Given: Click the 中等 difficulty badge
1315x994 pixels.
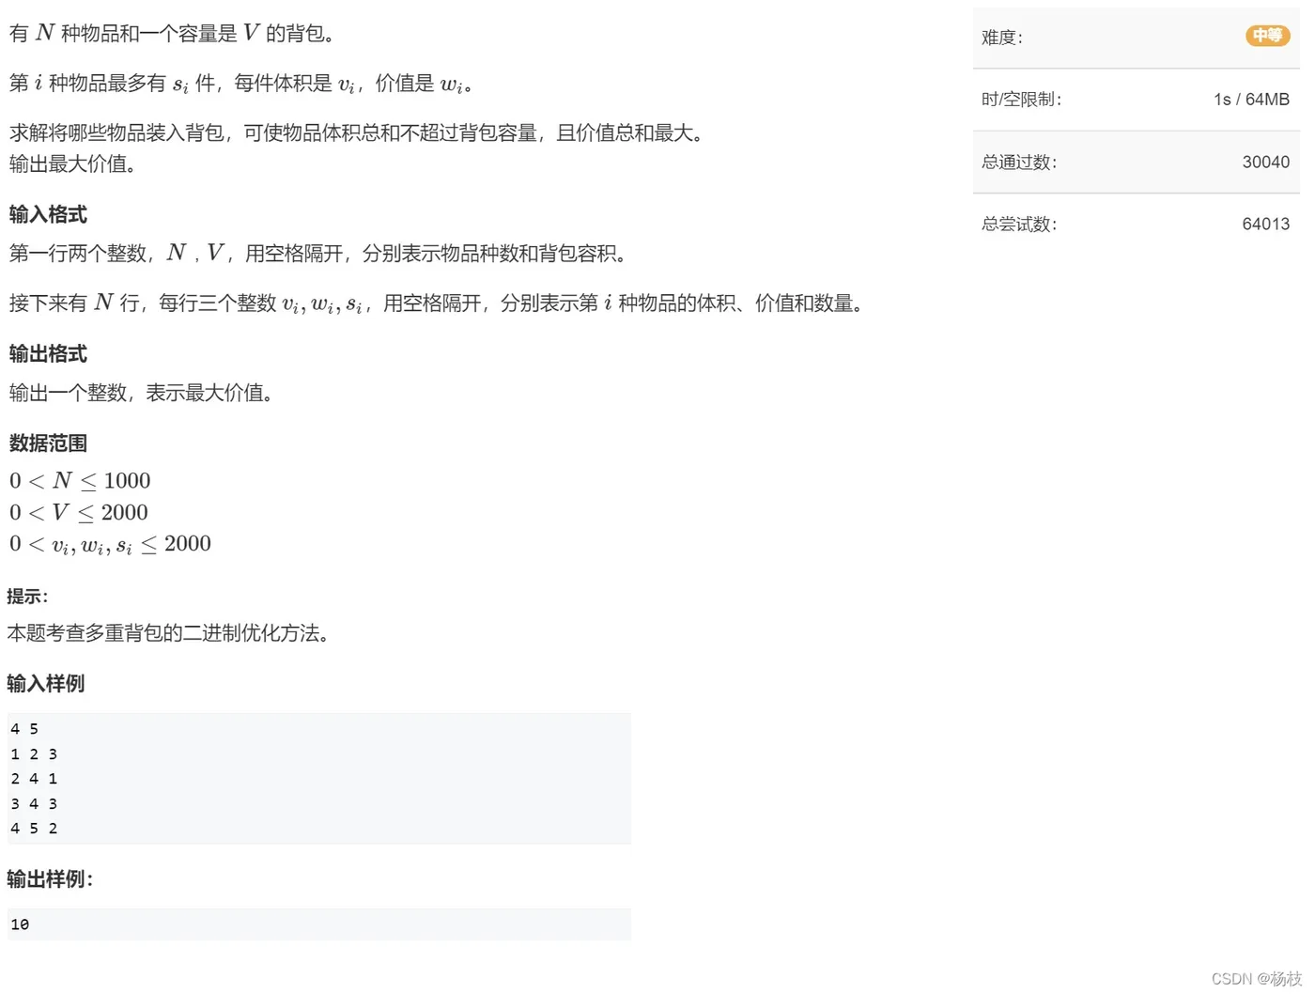Looking at the screenshot, I should pyautogui.click(x=1267, y=36).
